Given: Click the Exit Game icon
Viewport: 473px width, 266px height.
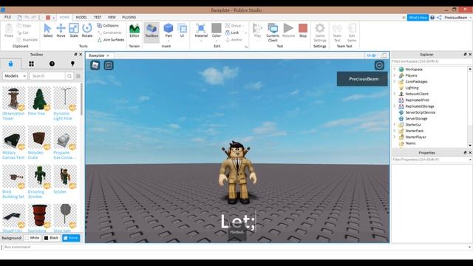Looking at the screenshot, I should click(x=352, y=33).
